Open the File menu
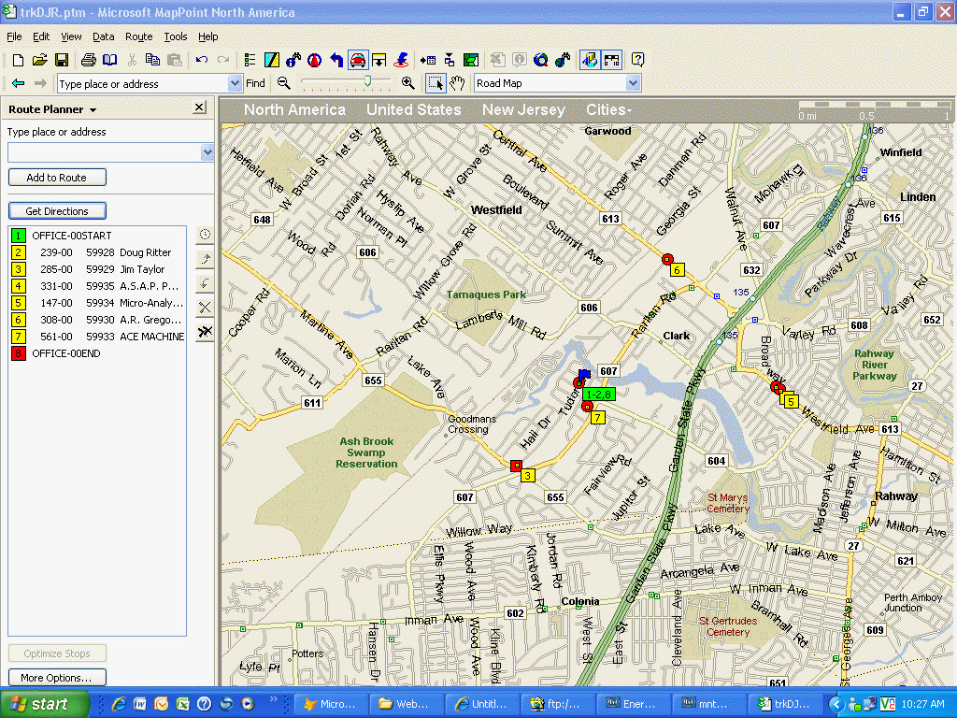957x718 pixels. [14, 36]
